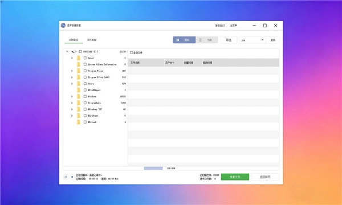Check the BOOTCAMP (C:) drive checkbox
Screen dimensions: 342x205
pos(80,51)
